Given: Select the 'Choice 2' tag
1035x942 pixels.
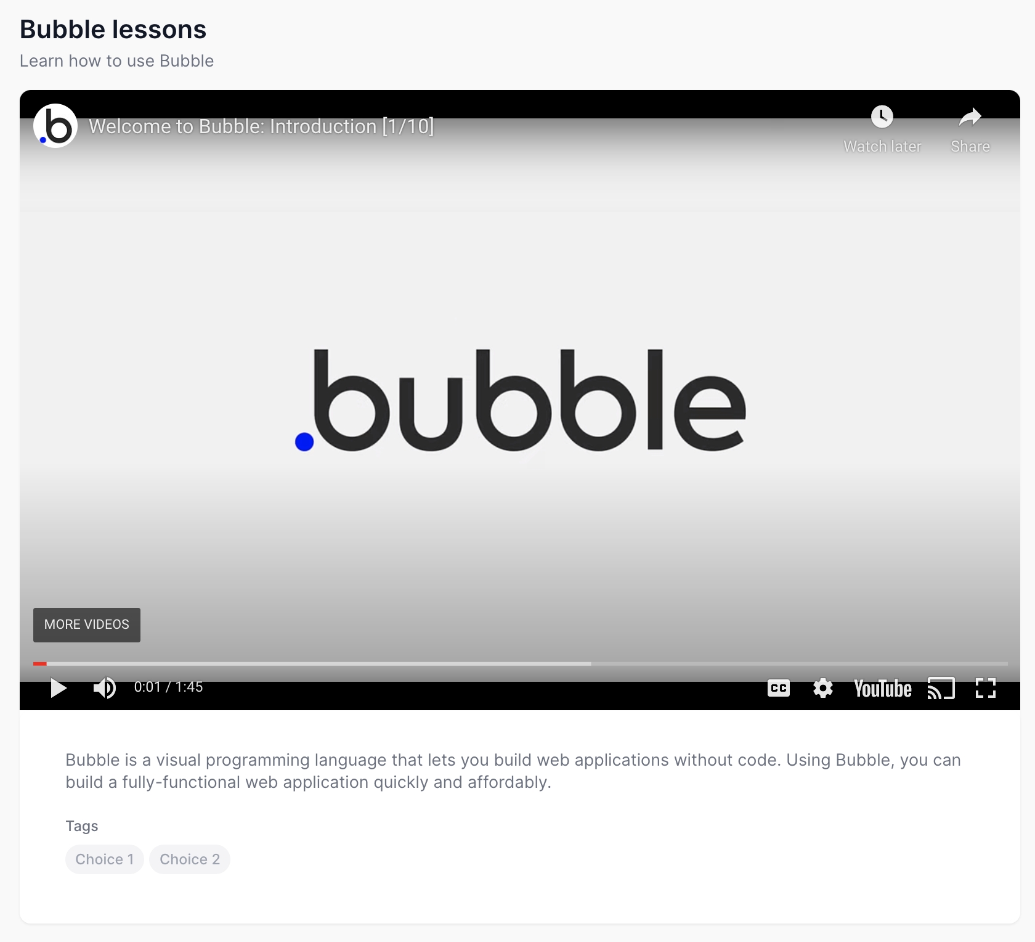Looking at the screenshot, I should (190, 859).
